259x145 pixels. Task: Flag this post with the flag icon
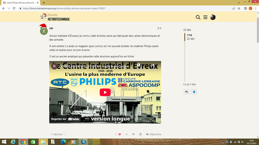134,134
